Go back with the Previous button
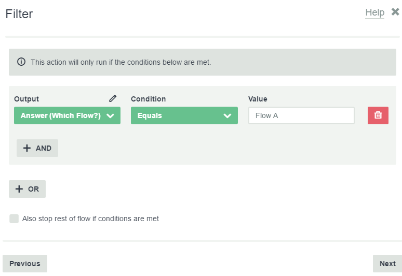402x276 pixels. click(25, 264)
